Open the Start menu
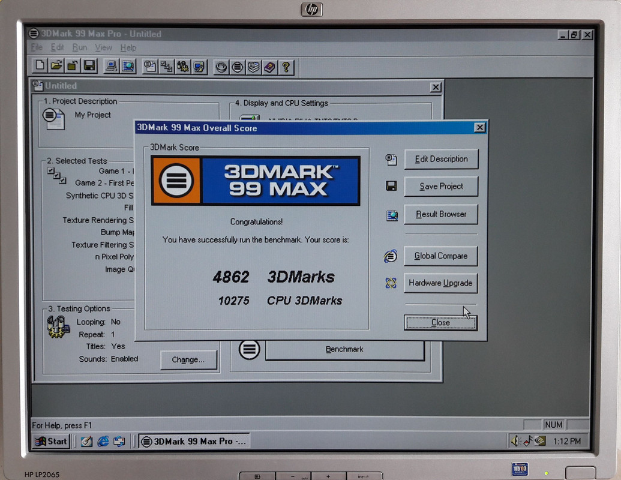Image resolution: width=621 pixels, height=480 pixels. coord(52,441)
